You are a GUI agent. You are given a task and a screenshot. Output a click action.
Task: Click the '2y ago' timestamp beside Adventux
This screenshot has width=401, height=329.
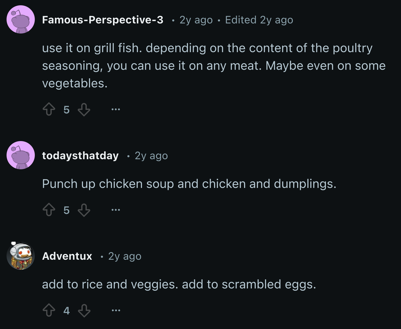125,256
